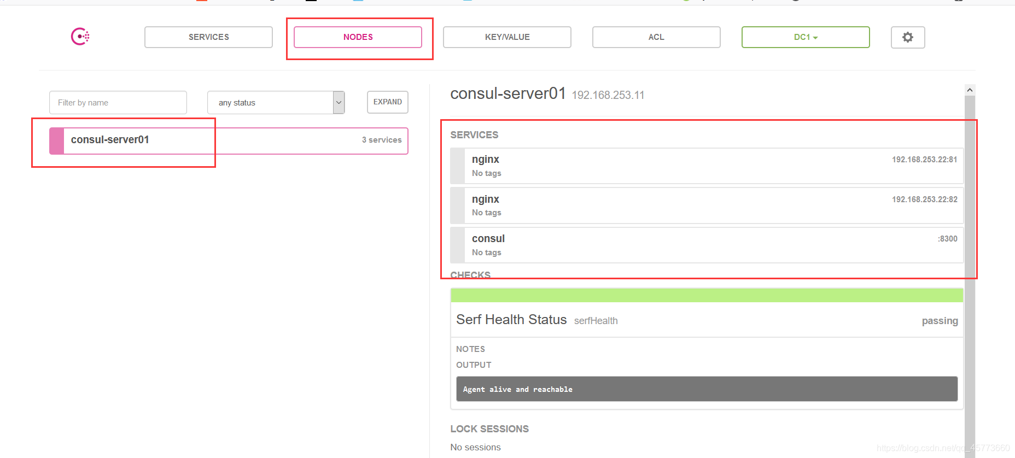
Task: Select the consul-server01 node row
Action: tap(229, 141)
